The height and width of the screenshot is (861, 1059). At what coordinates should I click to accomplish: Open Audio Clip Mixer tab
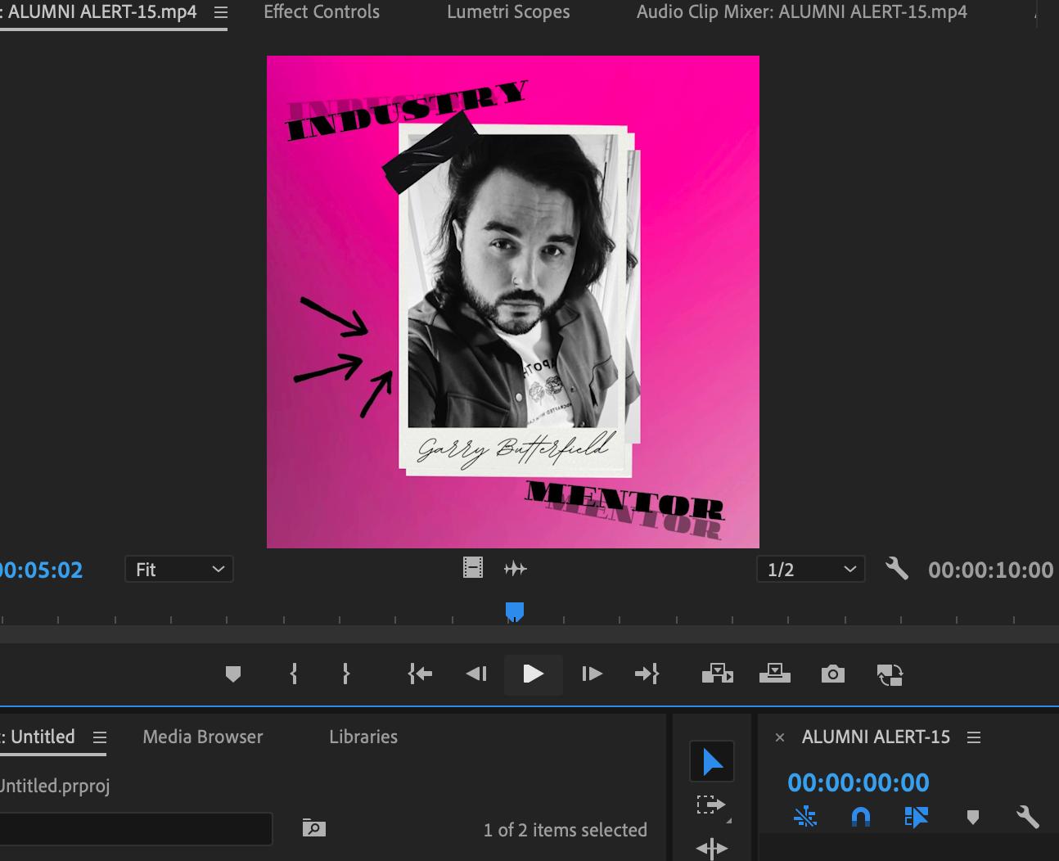(802, 12)
